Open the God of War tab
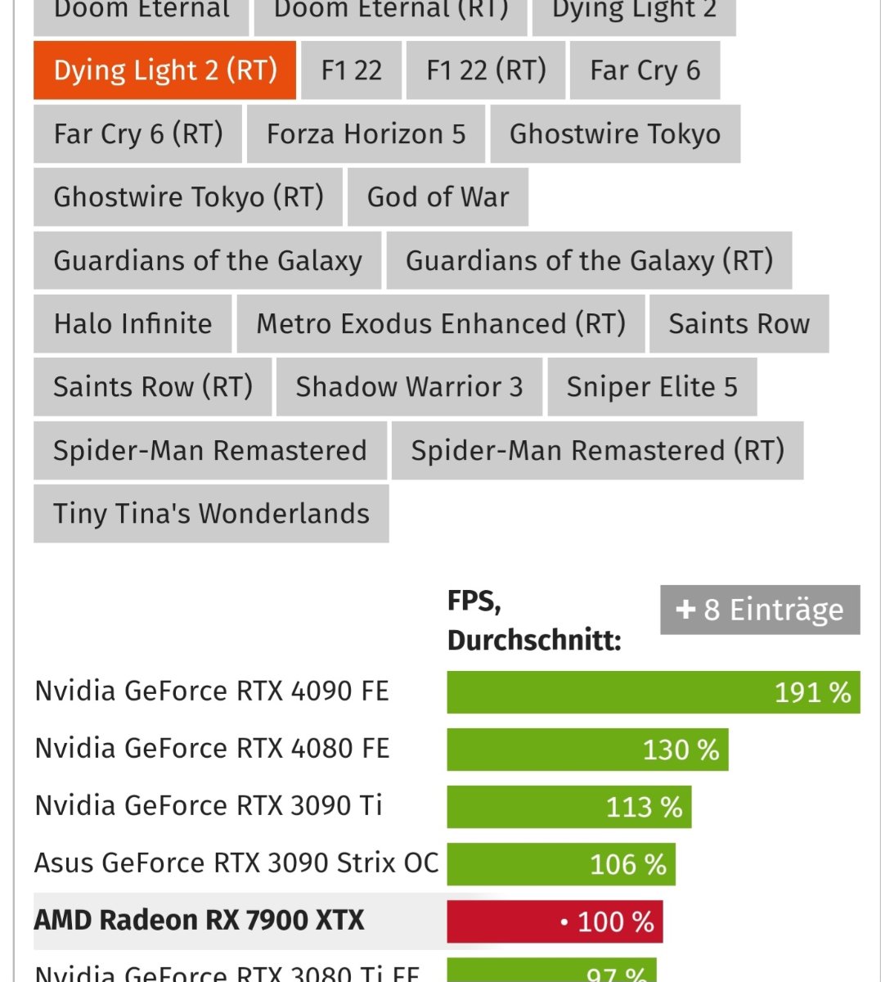This screenshot has height=982, width=881. pos(438,197)
